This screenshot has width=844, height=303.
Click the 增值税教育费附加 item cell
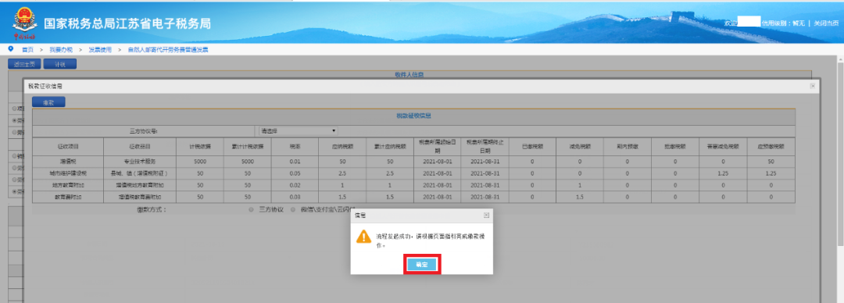click(x=139, y=197)
